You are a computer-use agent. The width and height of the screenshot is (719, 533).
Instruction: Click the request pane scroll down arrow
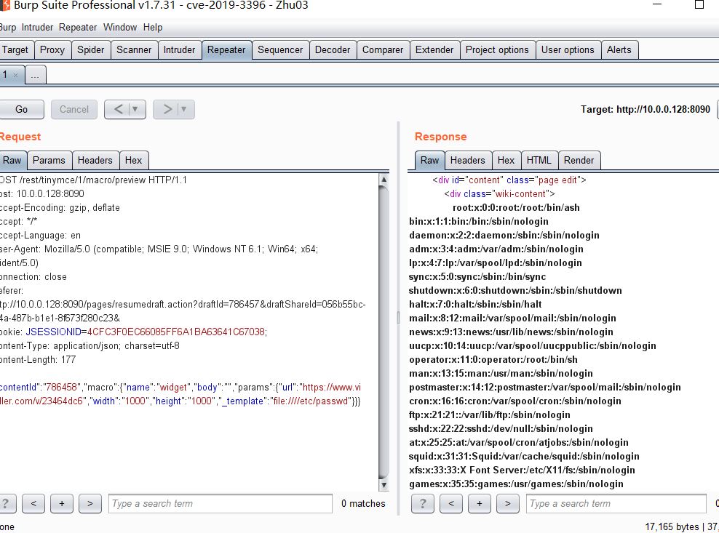click(384, 484)
